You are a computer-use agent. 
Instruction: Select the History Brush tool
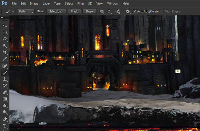click(x=5, y=86)
